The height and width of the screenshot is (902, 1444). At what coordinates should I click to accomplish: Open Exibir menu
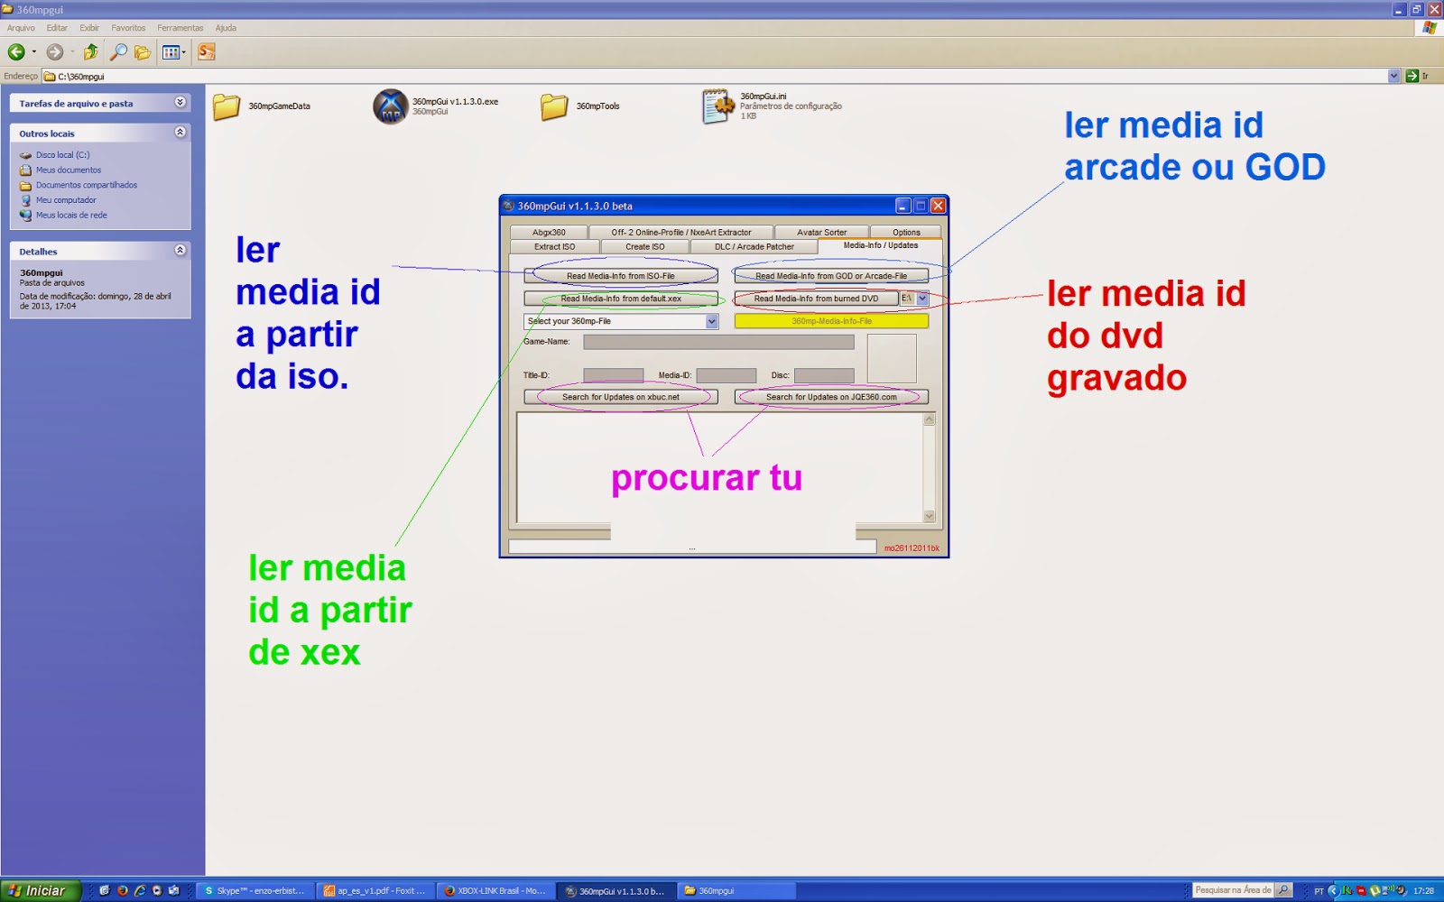(x=89, y=28)
